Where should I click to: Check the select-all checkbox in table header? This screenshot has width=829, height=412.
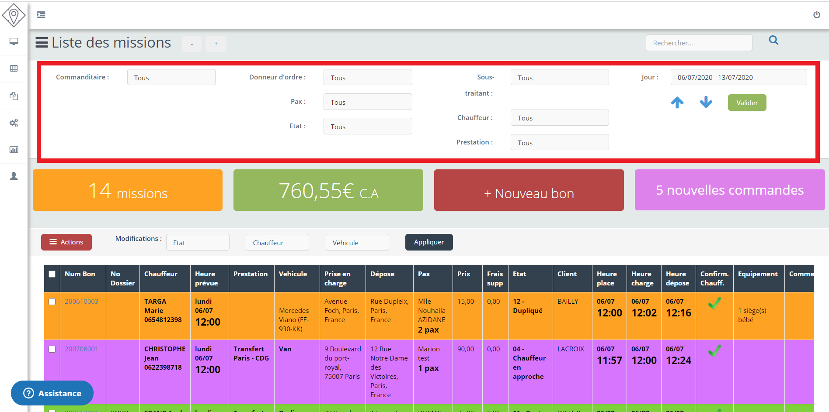pos(52,274)
